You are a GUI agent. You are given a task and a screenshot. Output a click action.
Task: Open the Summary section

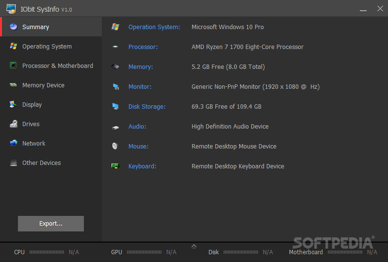[52, 27]
